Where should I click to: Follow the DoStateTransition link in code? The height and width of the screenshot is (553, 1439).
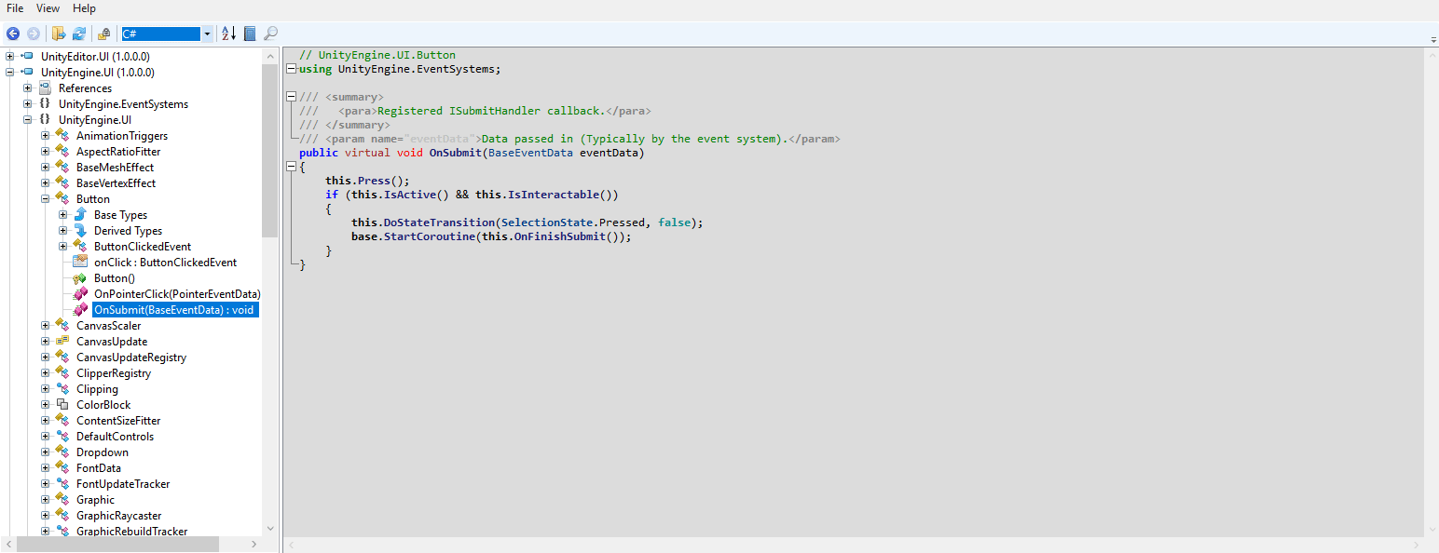tap(439, 223)
